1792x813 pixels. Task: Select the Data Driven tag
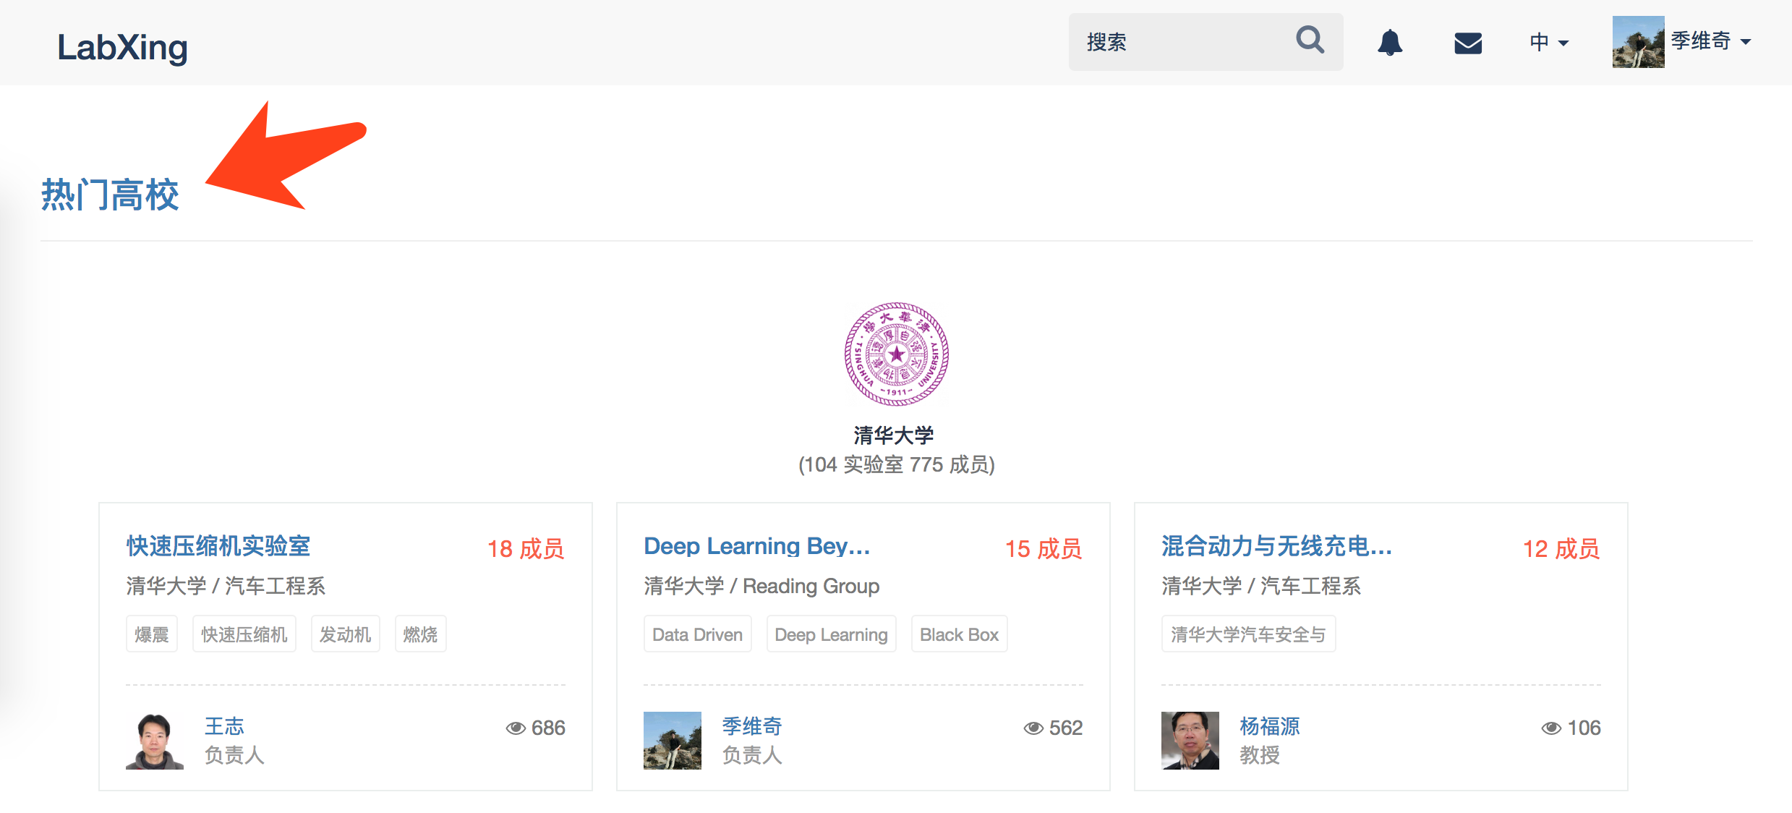point(698,634)
